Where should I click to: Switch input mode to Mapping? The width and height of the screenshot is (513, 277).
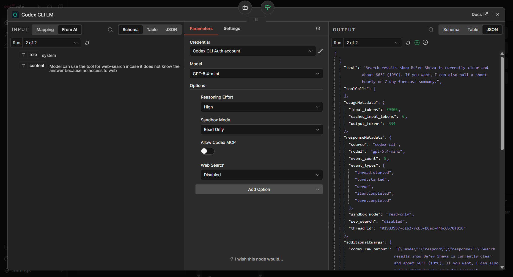pos(45,29)
